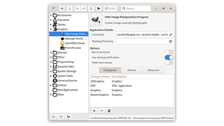Click the Search field
The height and width of the screenshot is (126, 224).
coord(137,9)
